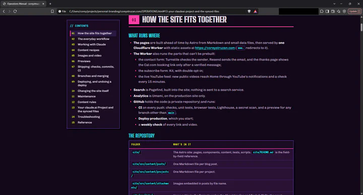Click the 'site/README.md' code tag
This screenshot has height=195, width=363.
[x=263, y=152]
